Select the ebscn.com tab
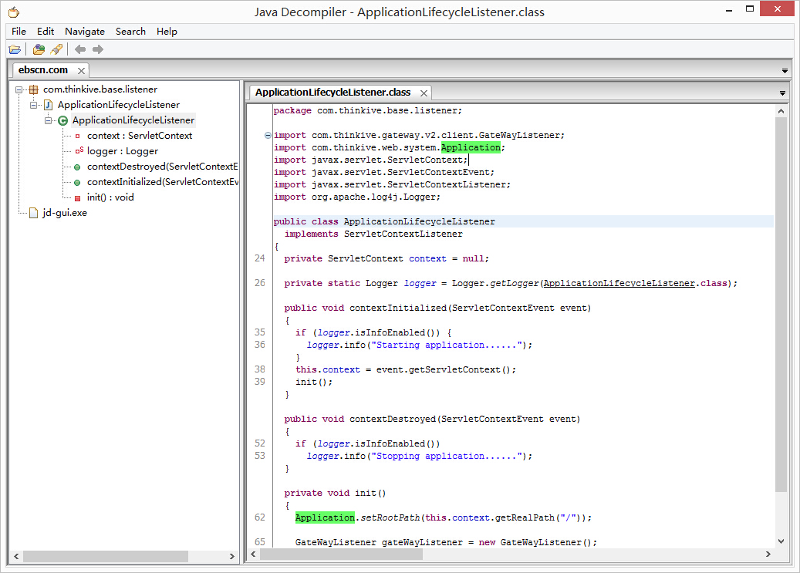 tap(43, 70)
